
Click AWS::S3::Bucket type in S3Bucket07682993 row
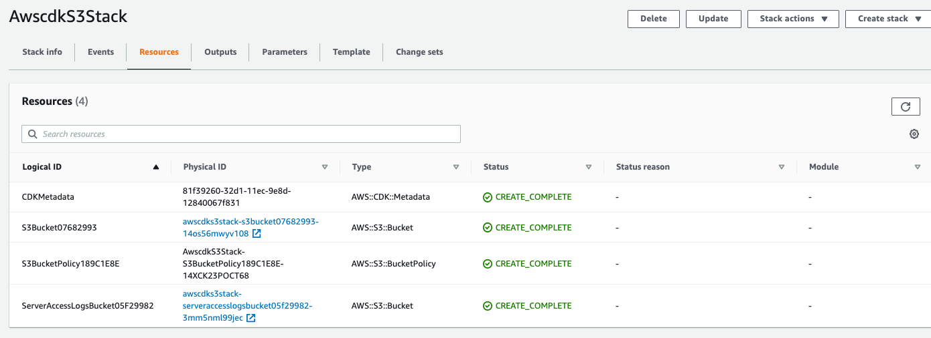coord(382,228)
